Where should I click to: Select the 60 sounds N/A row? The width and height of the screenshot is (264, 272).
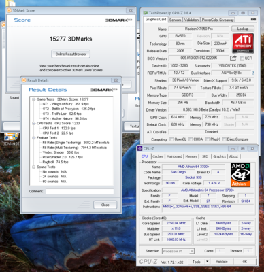(x=54, y=182)
